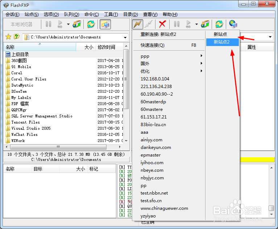Viewport: 278px width, 229px height.
Task: Expand the local path dropdown
Action: coord(125,37)
